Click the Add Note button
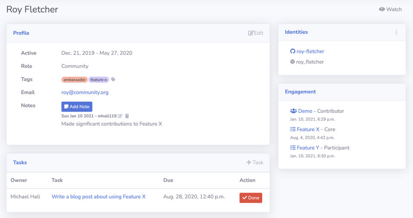Screen dimensions: 413x218 [x=77, y=106]
